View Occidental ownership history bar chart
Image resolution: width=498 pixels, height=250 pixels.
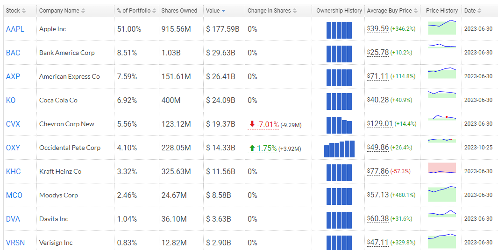pyautogui.click(x=339, y=149)
